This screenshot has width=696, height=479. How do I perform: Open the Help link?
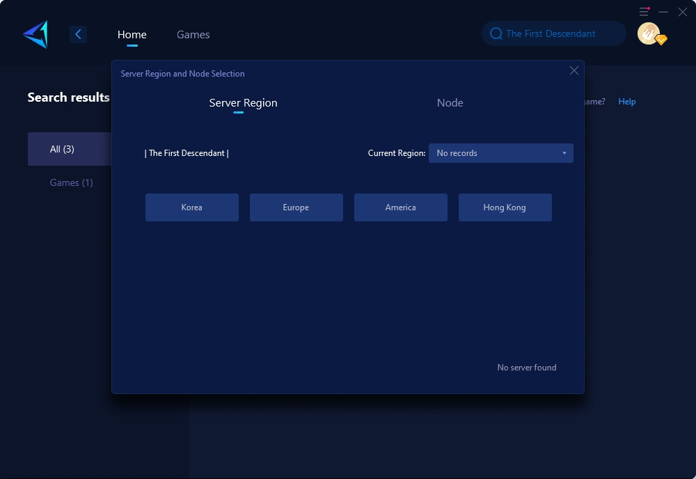click(627, 102)
